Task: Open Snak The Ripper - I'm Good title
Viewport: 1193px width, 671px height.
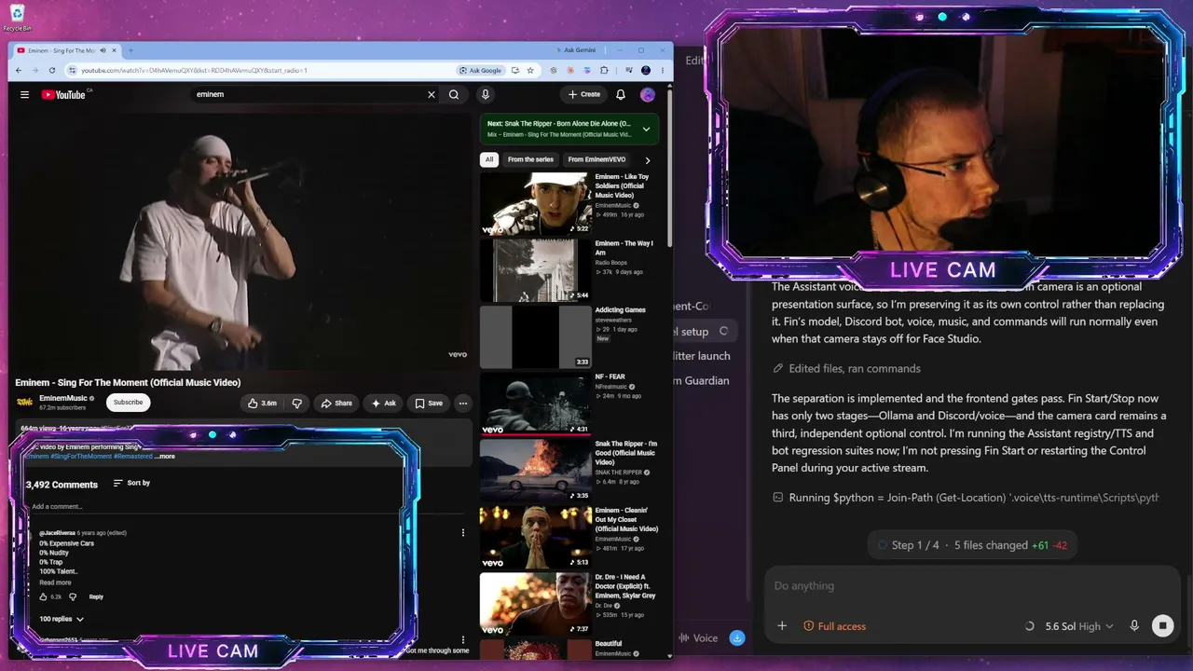Action: pos(626,453)
